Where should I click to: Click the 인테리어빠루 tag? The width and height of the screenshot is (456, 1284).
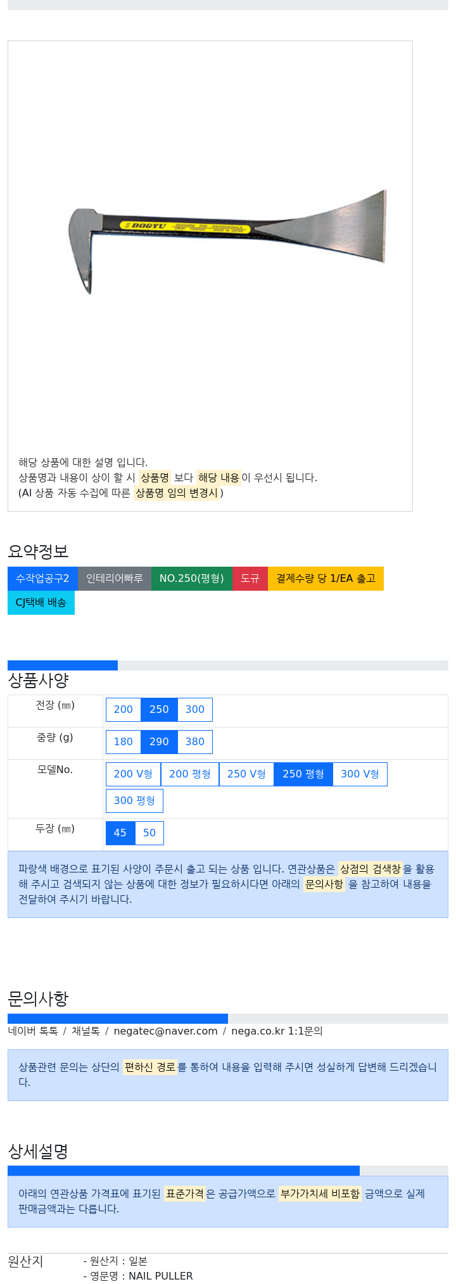click(115, 579)
